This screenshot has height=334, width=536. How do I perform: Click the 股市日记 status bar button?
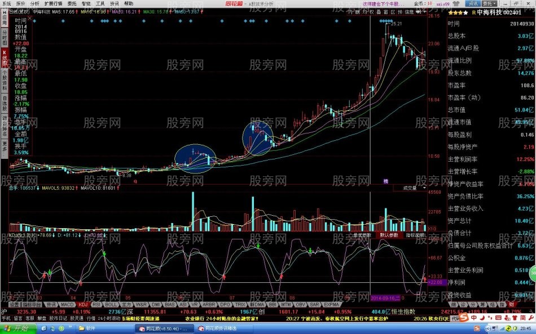pos(58,318)
